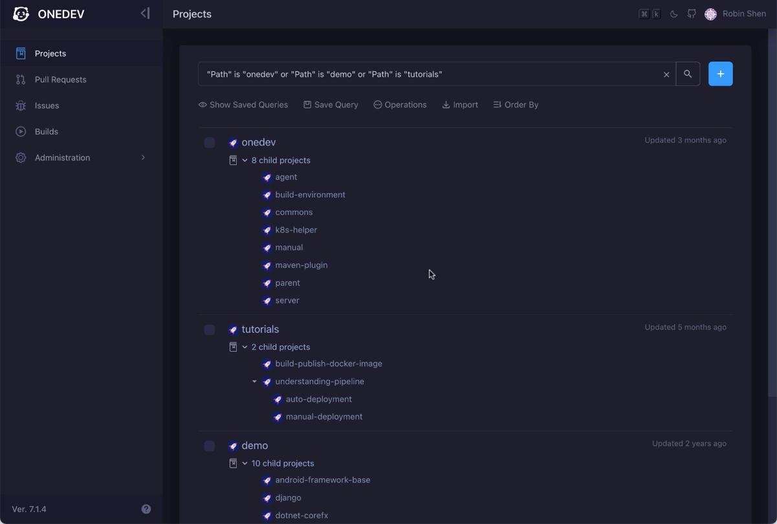Click the Robin Shen user name

pyautogui.click(x=744, y=14)
